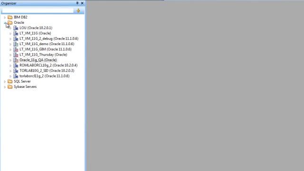Click the Oracle_11g_QA datasource icon

coord(16,60)
